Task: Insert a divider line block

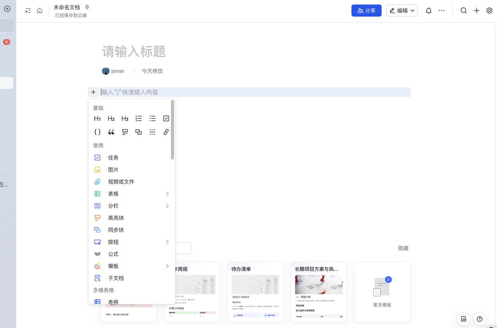Action: click(152, 132)
